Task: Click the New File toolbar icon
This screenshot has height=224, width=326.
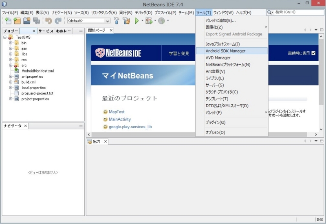Action: [8, 21]
